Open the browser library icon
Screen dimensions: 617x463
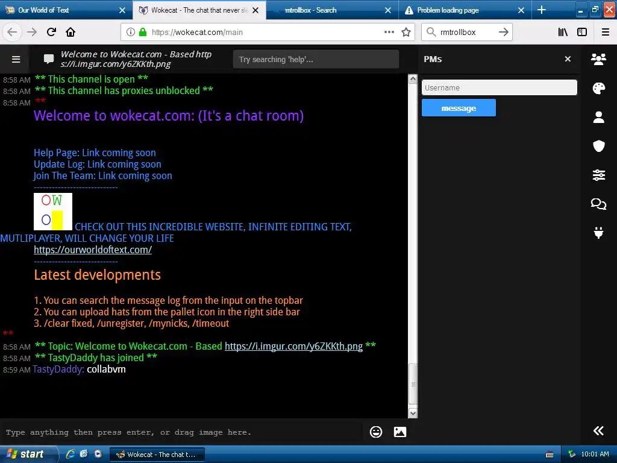563,33
